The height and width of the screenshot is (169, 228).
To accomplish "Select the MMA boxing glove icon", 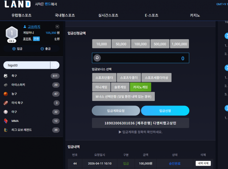I will [6, 121].
